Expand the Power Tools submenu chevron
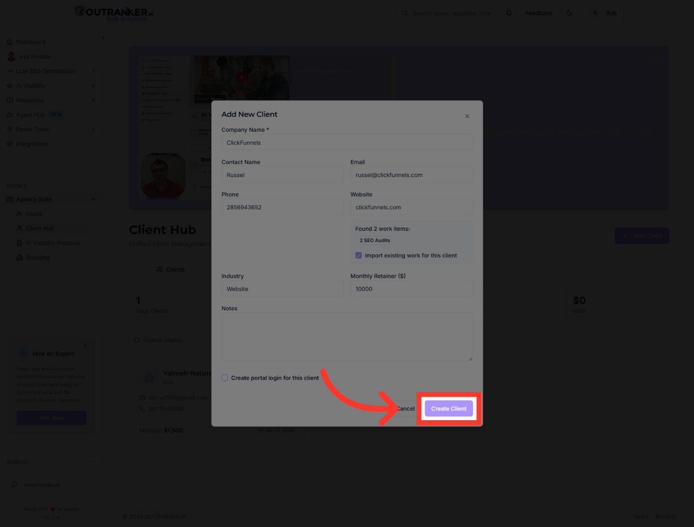 pos(93,129)
